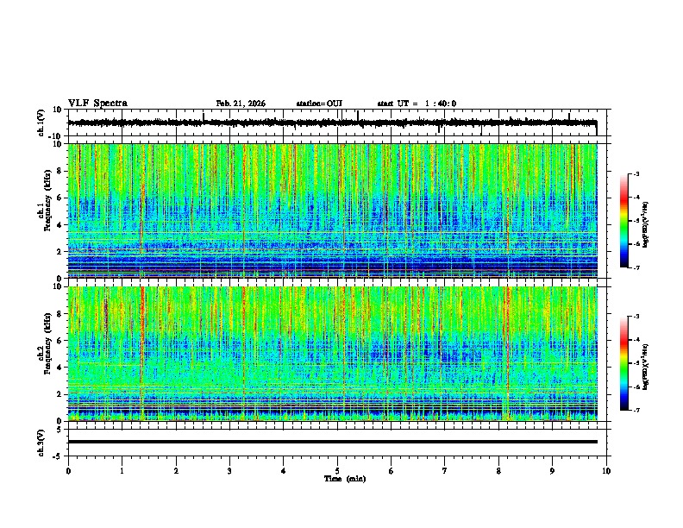Click the ch.1 PSD color scale bar
This screenshot has height=528, width=683.
coord(624,221)
